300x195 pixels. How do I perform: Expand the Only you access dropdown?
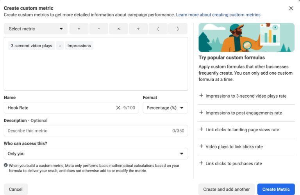96,154
